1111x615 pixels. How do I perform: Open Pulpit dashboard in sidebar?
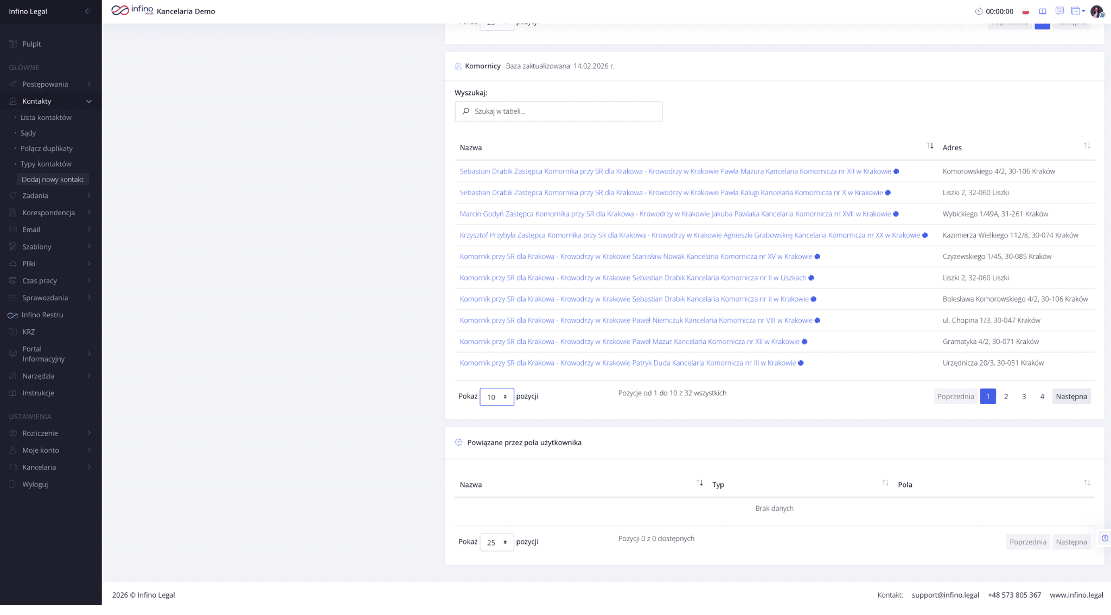31,44
